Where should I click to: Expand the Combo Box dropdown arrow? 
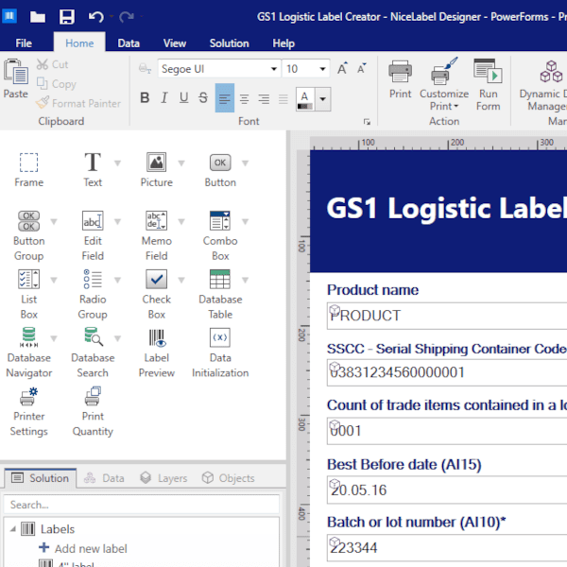click(245, 222)
